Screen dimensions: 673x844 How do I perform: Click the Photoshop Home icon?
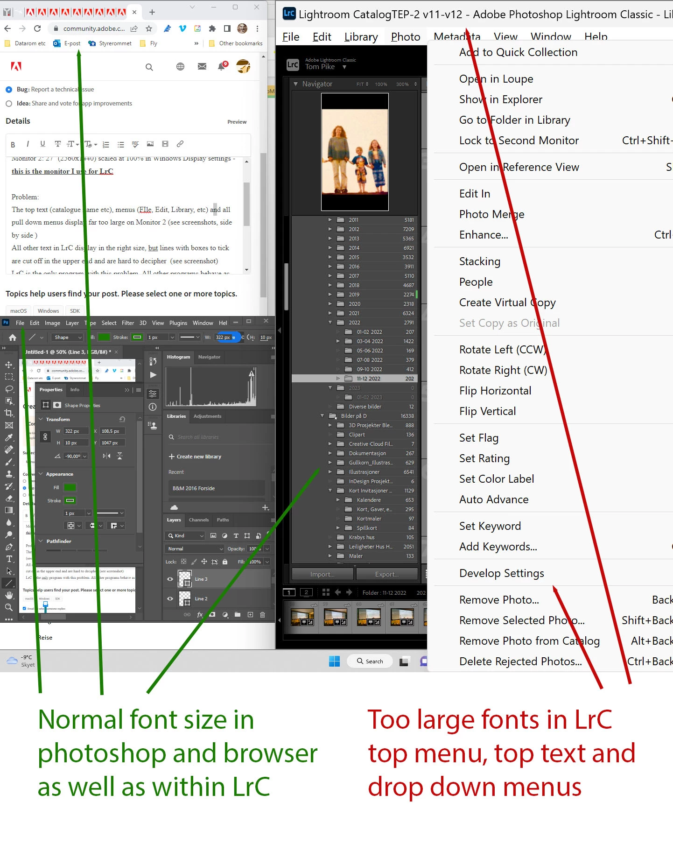13,338
